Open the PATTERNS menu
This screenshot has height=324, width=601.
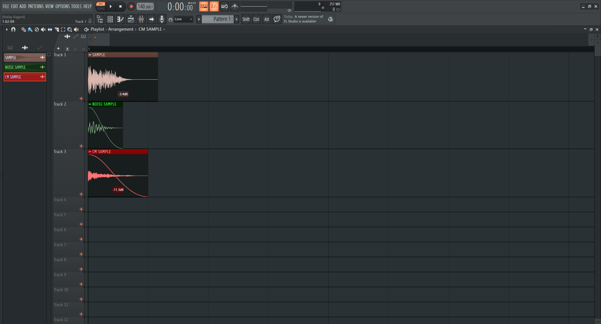coord(36,6)
